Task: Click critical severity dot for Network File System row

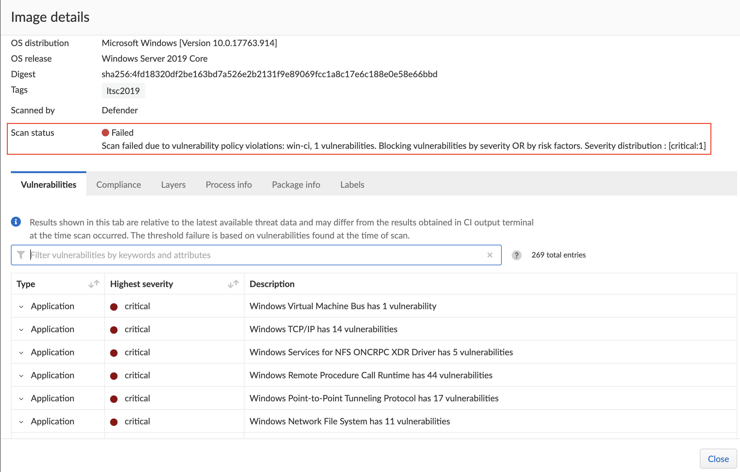Action: pos(114,422)
